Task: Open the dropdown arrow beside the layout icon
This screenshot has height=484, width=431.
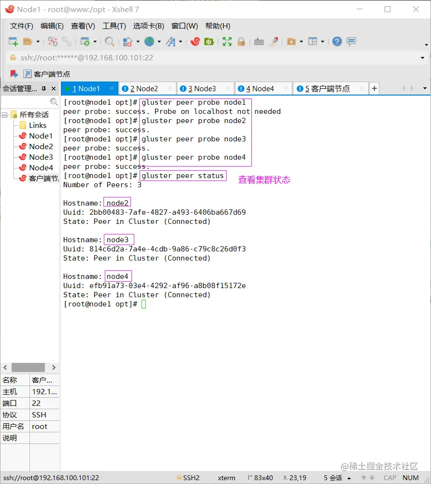Action: coord(322,41)
